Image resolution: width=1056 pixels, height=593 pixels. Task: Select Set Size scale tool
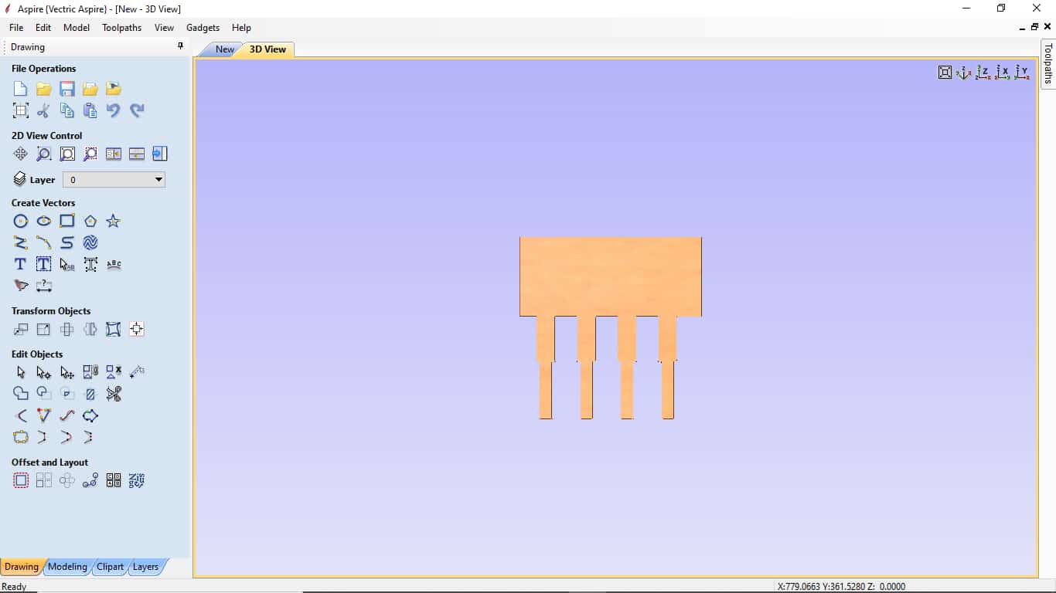(x=44, y=330)
